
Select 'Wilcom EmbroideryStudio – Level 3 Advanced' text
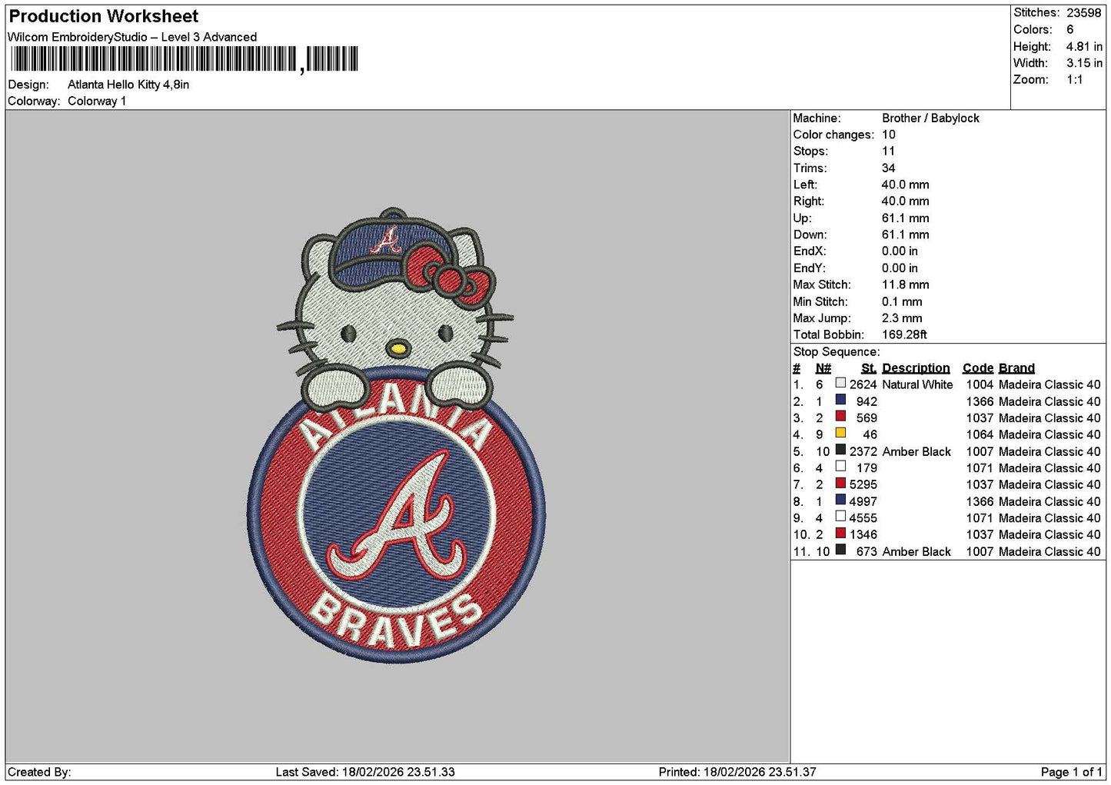click(x=132, y=37)
